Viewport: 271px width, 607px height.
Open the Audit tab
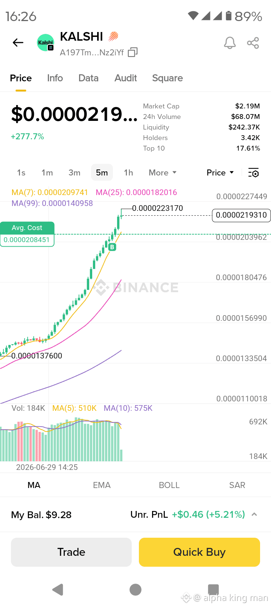point(126,78)
